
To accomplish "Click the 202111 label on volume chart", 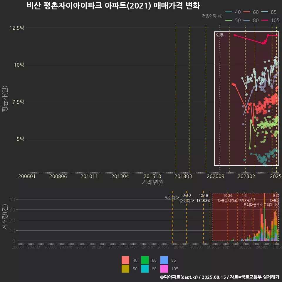I will coord(229,247).
